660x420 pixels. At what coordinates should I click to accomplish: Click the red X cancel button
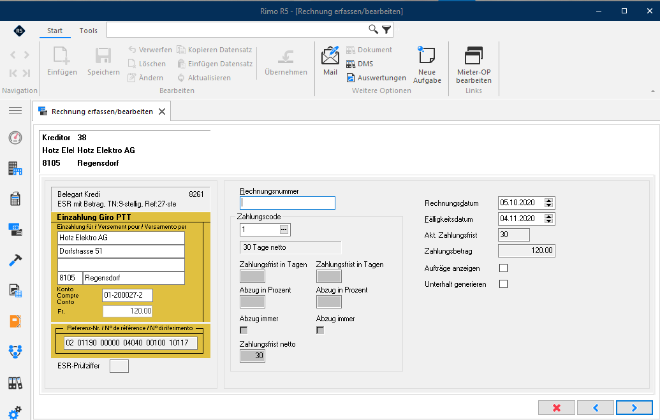coord(557,407)
